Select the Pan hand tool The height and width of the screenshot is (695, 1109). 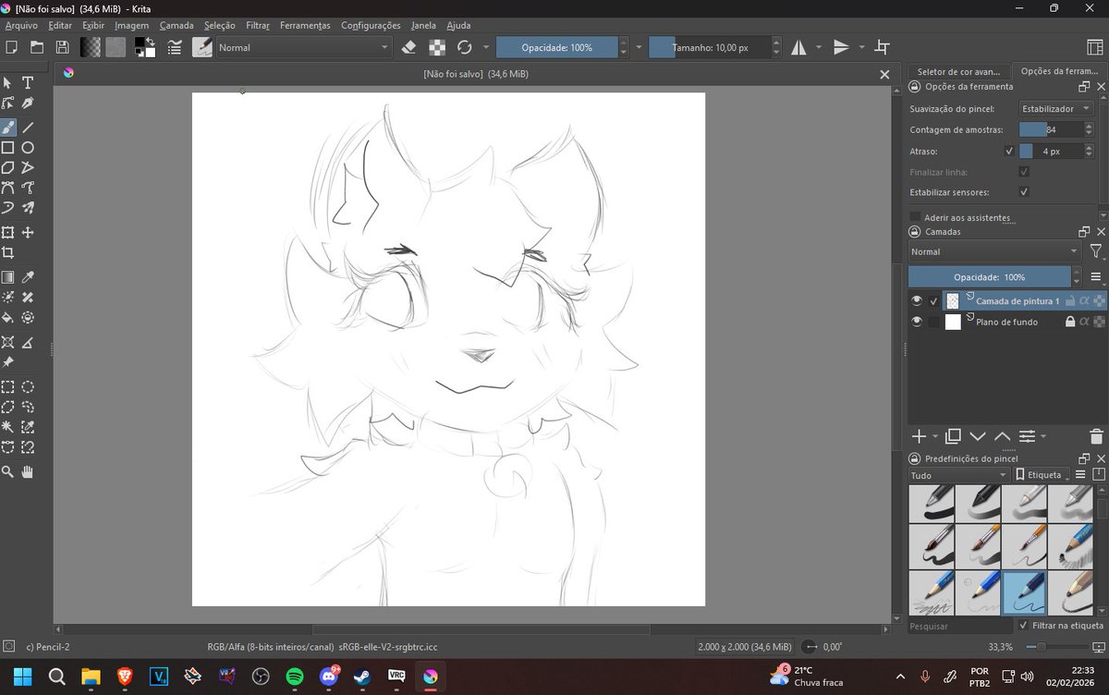(28, 472)
